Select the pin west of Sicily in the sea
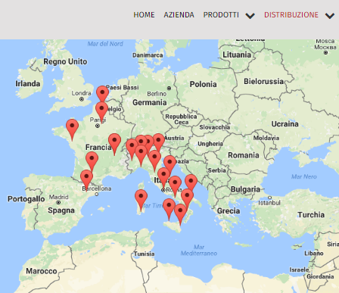Screen dimensions: 339x293 [x=169, y=209]
